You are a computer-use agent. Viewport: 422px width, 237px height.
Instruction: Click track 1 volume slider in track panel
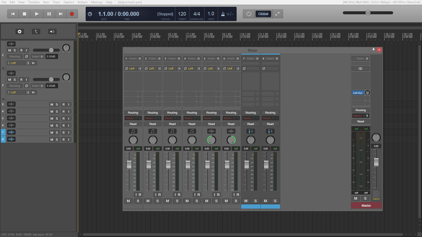click(x=46, y=50)
